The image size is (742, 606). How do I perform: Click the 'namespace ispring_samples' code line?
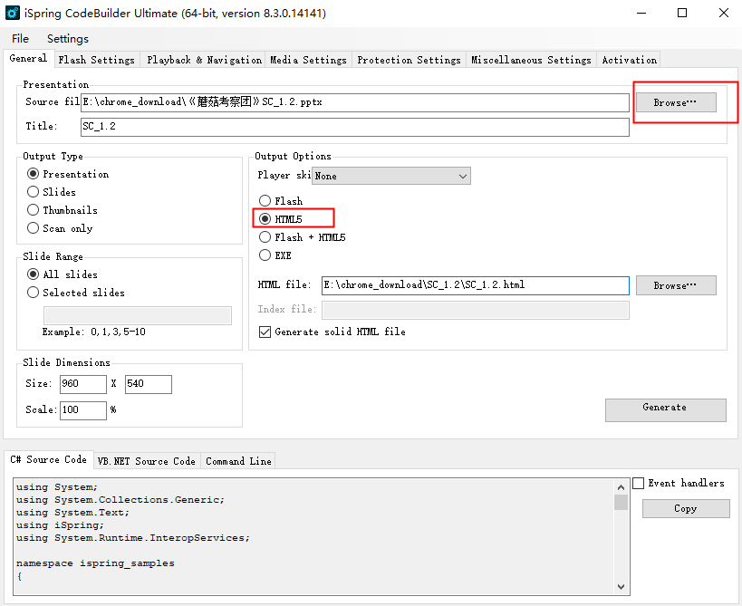coord(95,563)
